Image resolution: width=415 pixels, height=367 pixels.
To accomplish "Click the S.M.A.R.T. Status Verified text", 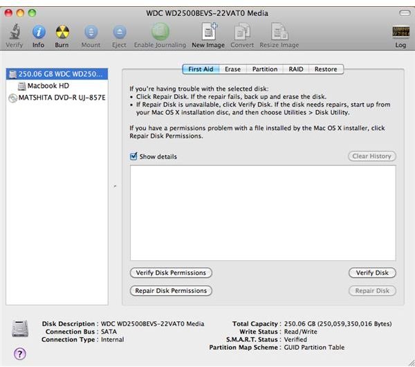I will tap(295, 339).
